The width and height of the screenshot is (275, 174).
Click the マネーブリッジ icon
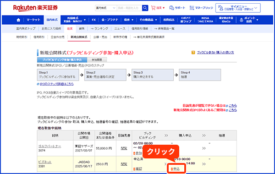[192, 8]
